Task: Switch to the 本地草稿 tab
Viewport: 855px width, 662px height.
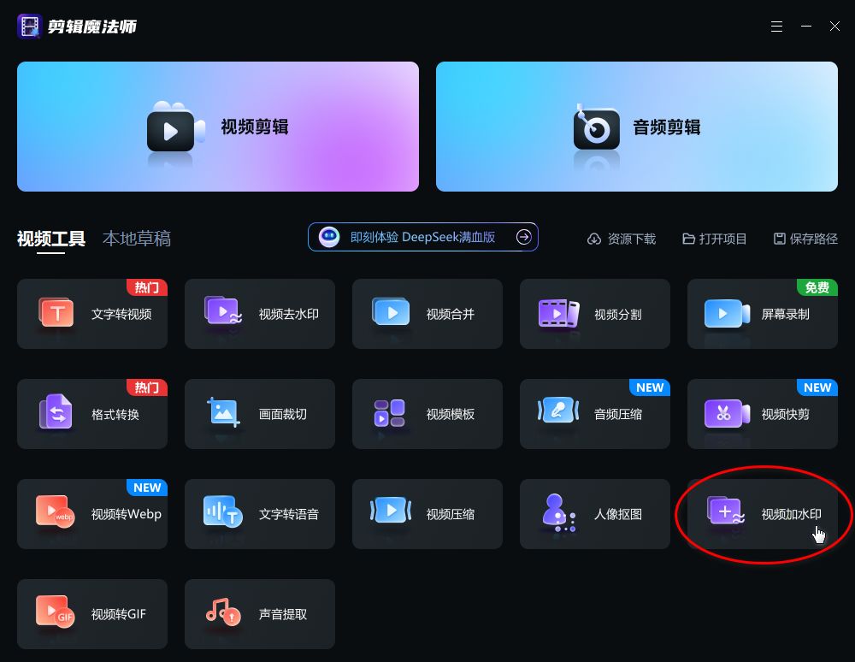Action: click(137, 239)
